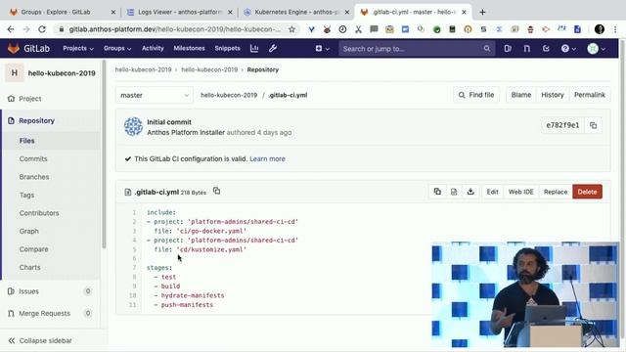This screenshot has width=626, height=352.
Task: Open the New item plus dropdown
Action: (322, 48)
